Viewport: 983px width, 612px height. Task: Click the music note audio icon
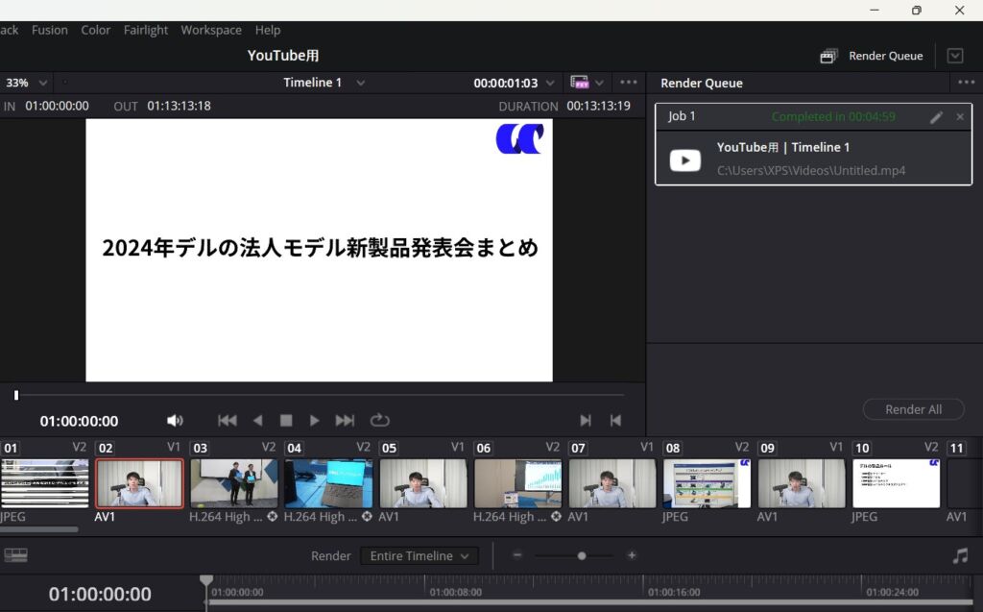pyautogui.click(x=960, y=555)
